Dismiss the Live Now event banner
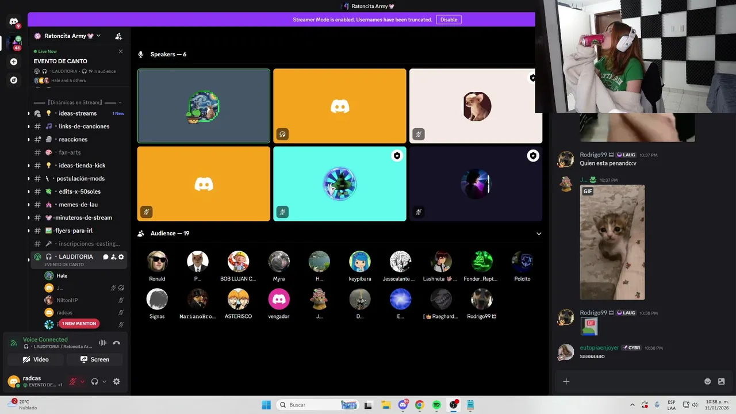This screenshot has width=736, height=414. [x=121, y=51]
